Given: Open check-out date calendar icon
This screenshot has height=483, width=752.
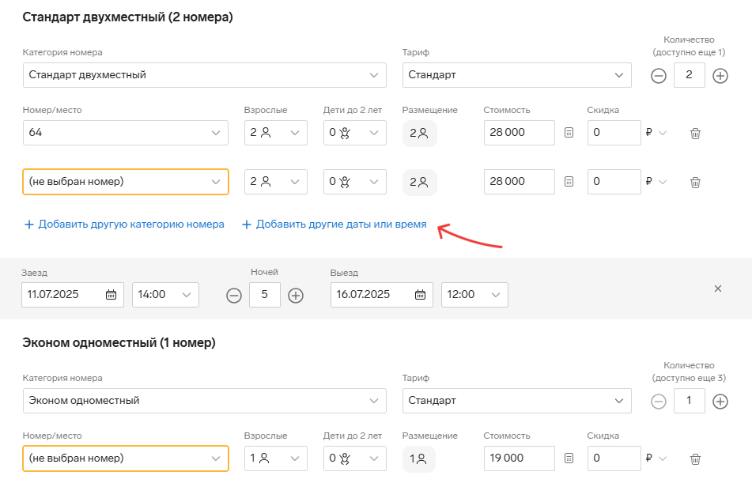Looking at the screenshot, I should [420, 295].
